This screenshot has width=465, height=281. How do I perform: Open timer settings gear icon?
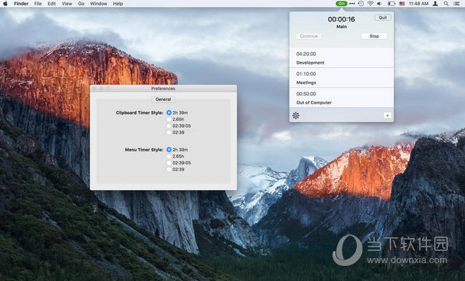pyautogui.click(x=296, y=115)
